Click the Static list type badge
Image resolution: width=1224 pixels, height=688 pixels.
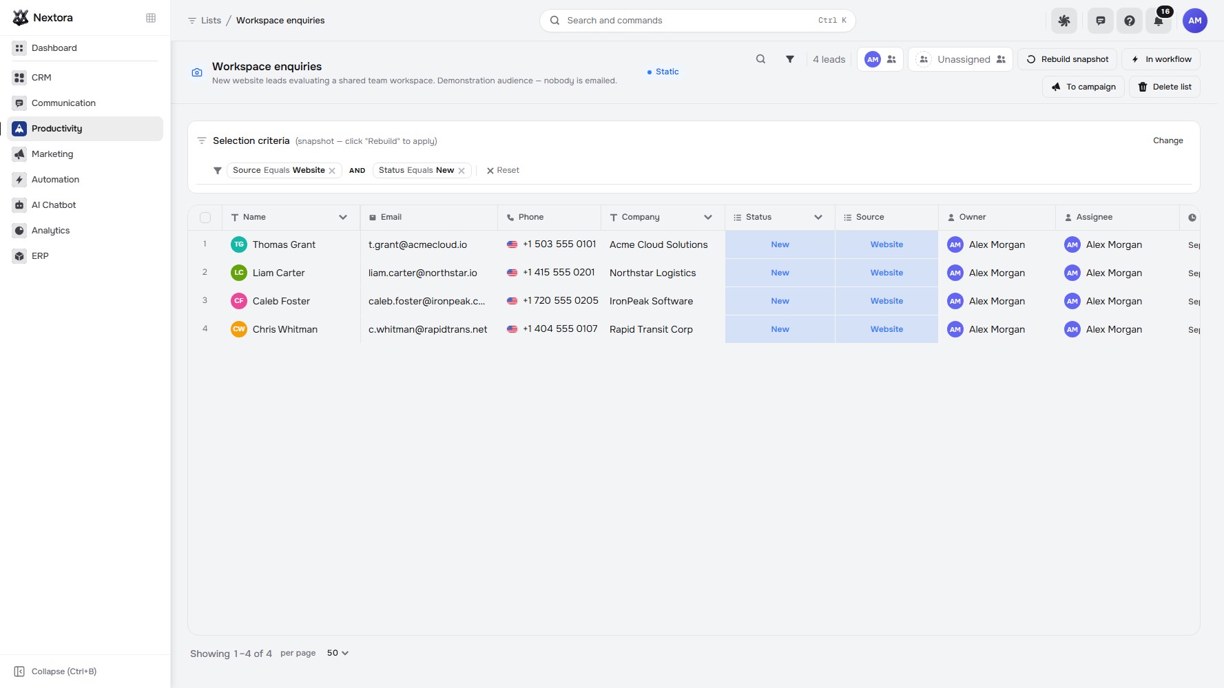(663, 72)
